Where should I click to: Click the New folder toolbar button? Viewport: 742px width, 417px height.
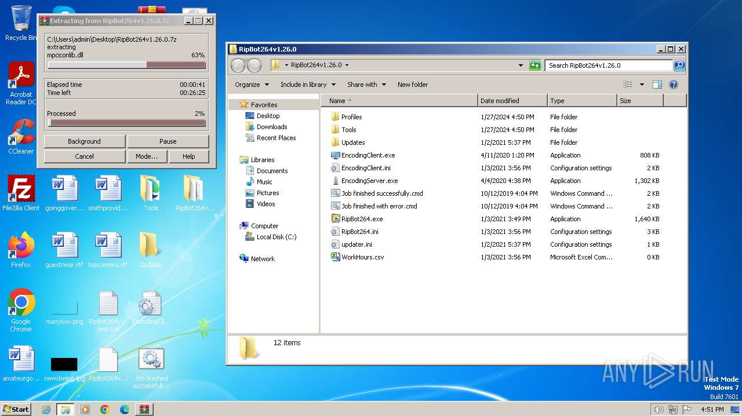(413, 85)
